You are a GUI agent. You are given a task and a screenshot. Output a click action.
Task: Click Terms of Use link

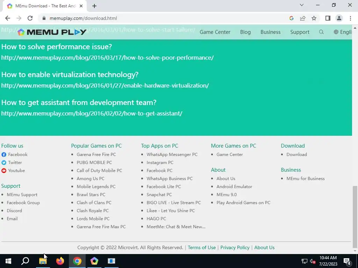pos(202,247)
